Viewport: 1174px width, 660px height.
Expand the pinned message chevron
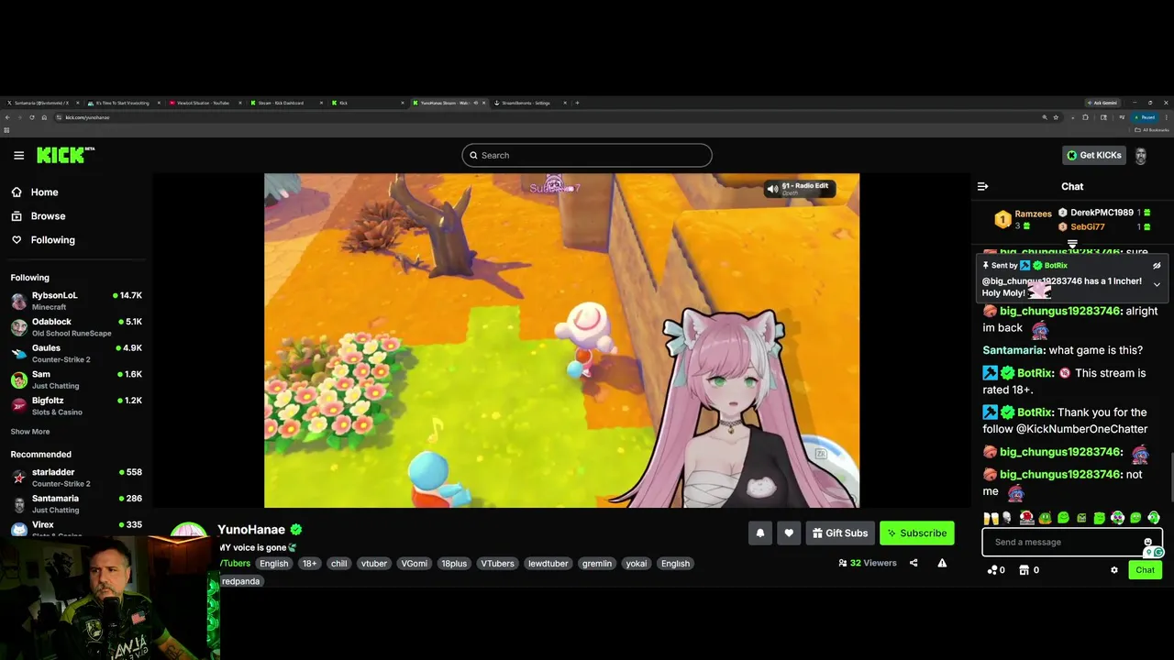[x=1157, y=285]
